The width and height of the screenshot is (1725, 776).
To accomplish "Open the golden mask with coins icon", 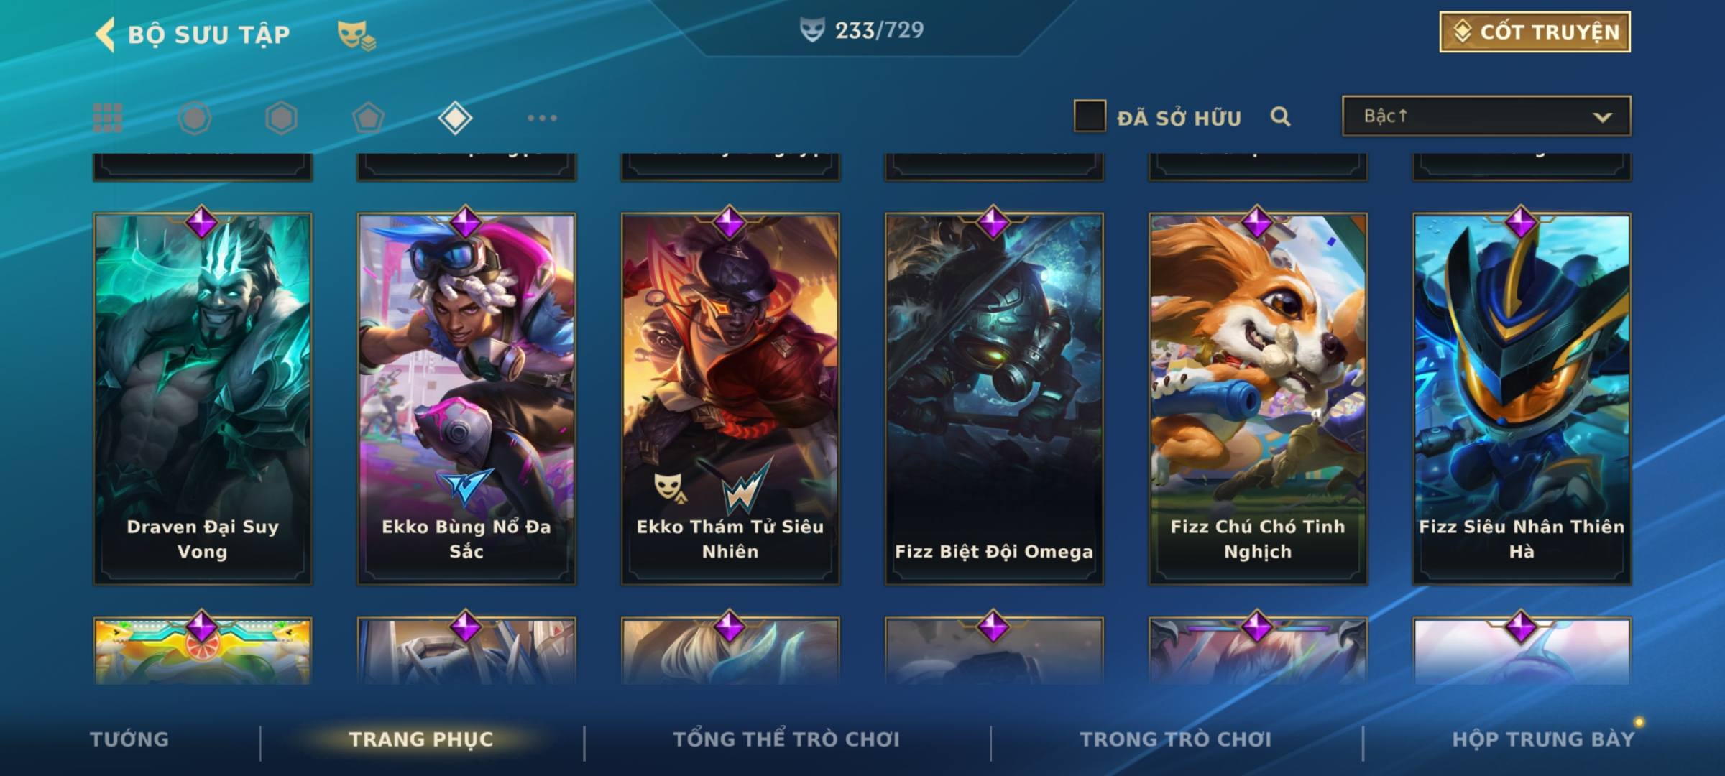I will click(x=356, y=35).
